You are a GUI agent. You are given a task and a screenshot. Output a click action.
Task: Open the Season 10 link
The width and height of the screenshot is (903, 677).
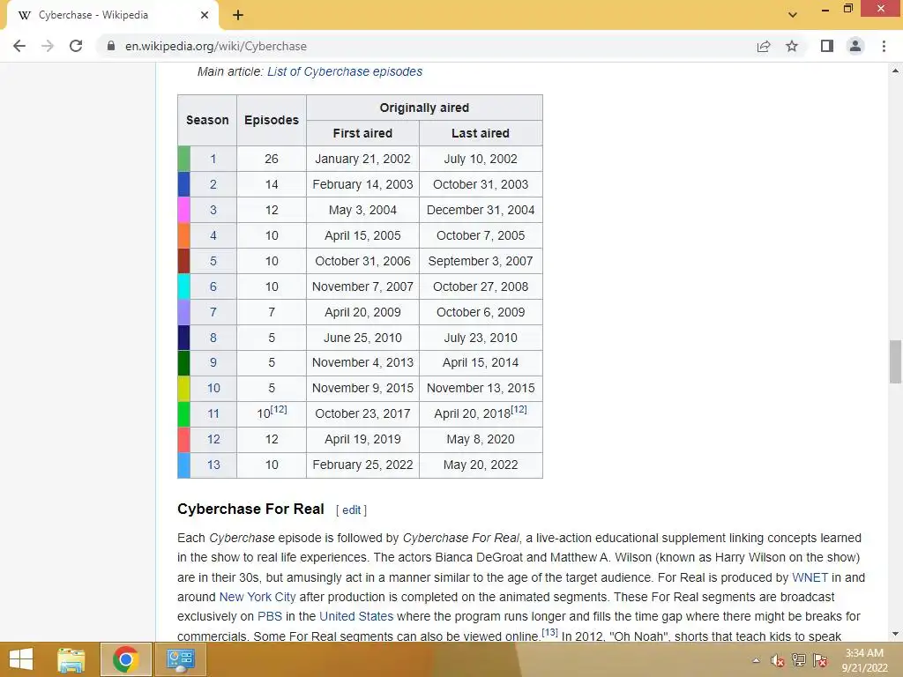point(213,388)
